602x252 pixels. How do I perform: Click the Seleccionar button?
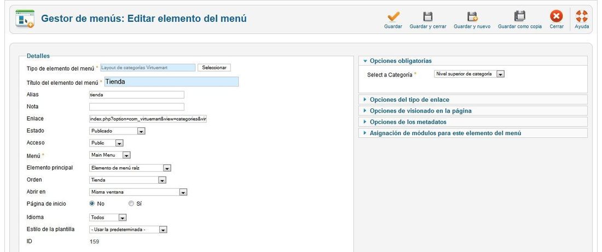214,67
